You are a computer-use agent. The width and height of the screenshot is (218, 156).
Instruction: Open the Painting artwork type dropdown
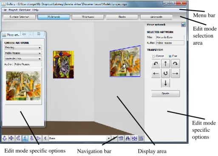tap(23, 47)
